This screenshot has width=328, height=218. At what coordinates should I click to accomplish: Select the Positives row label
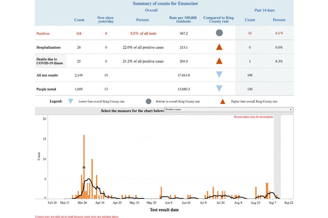43,33
